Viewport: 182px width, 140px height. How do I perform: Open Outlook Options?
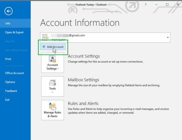10,82
